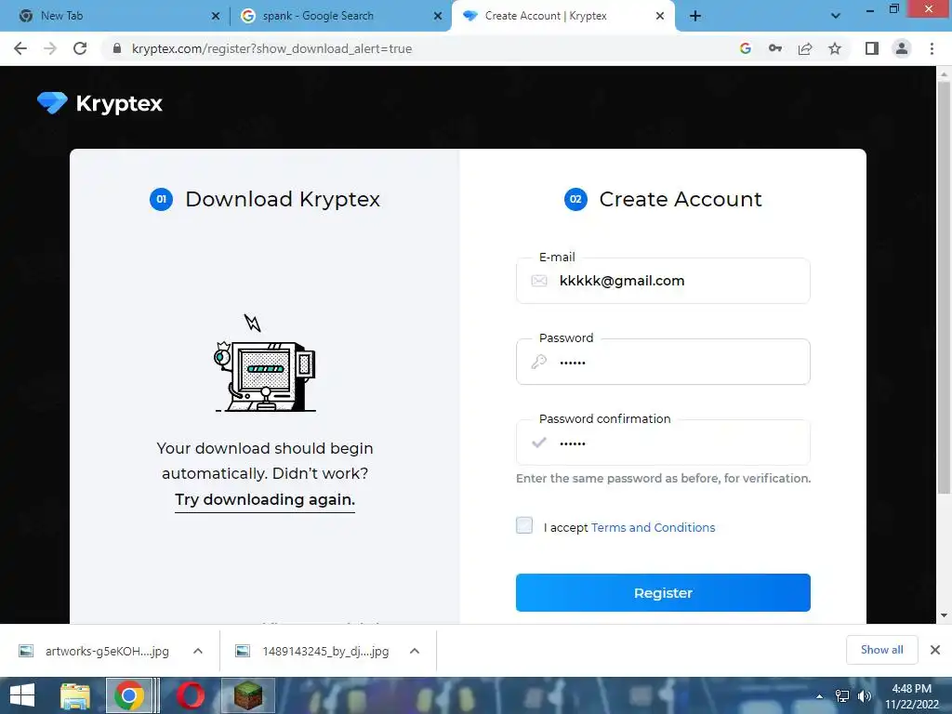The image size is (952, 714).
Task: Close the New Tab tab
Action: (216, 17)
